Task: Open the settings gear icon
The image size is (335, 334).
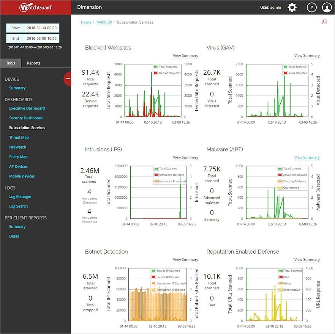Action: (292, 7)
